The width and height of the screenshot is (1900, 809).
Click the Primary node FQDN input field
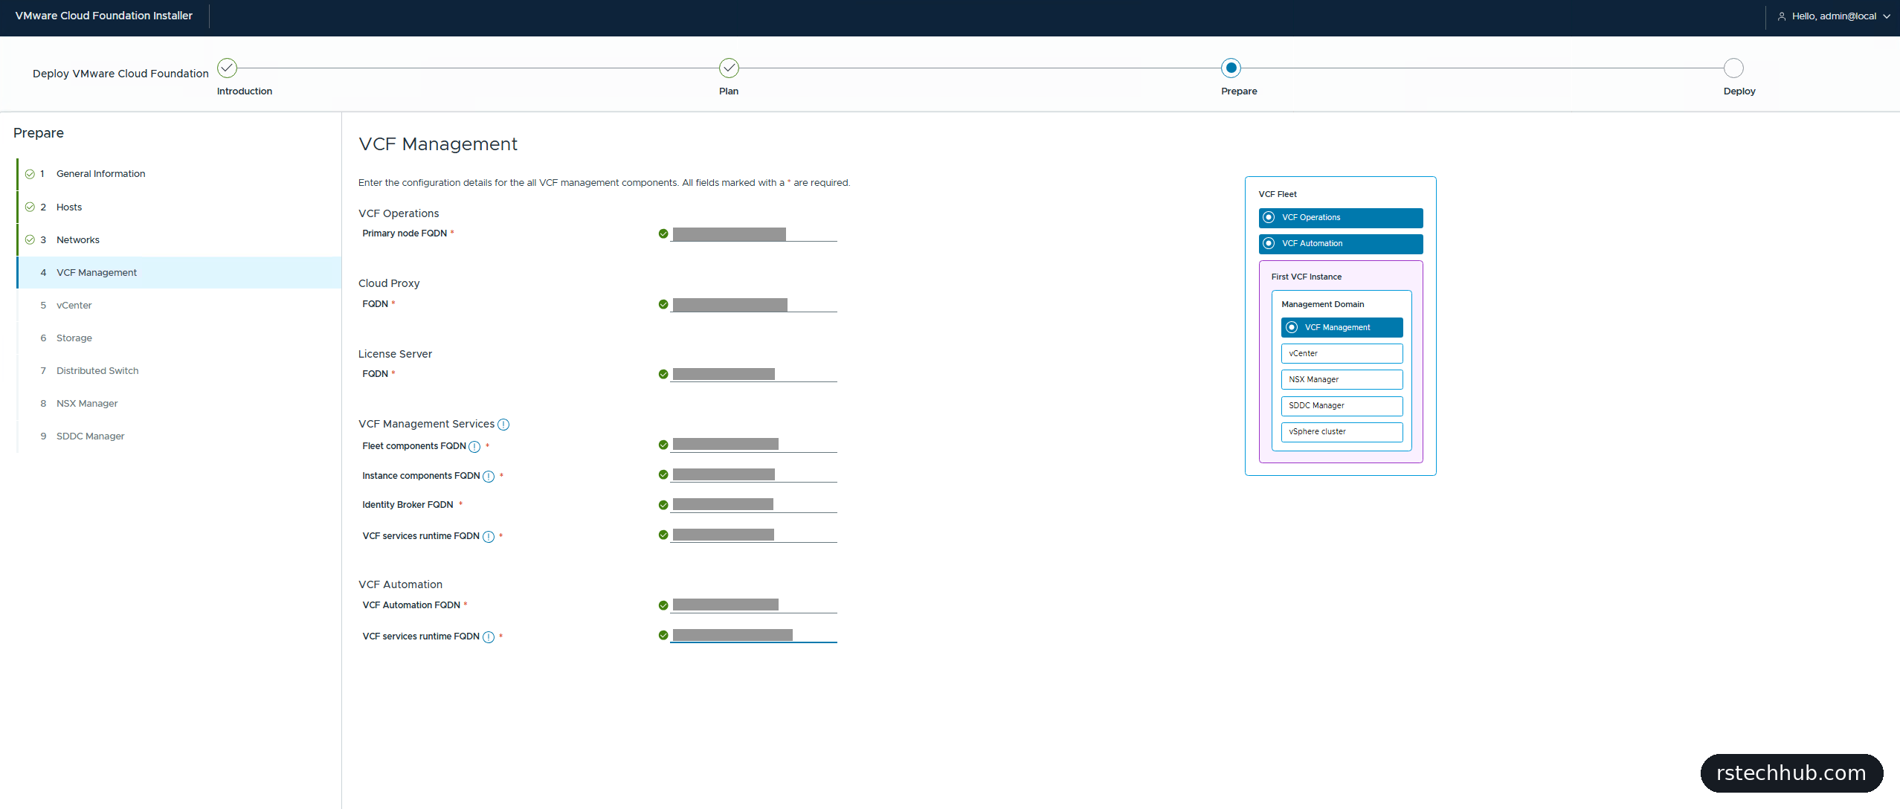pyautogui.click(x=753, y=233)
